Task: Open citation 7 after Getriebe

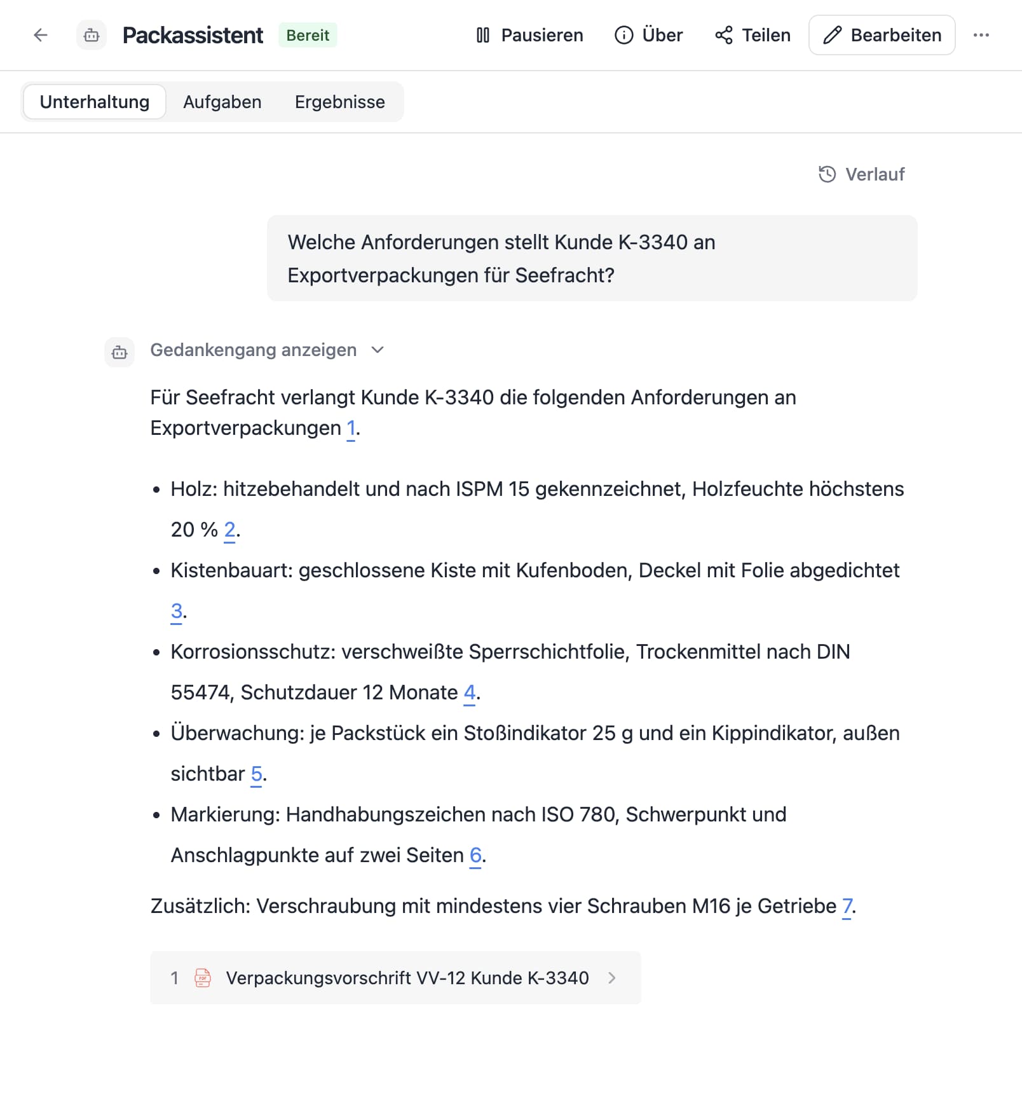Action: point(847,907)
